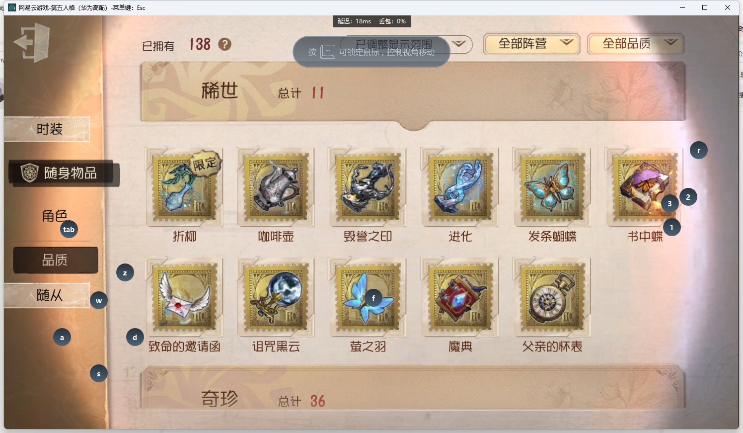Screen dimensions: 743x433
Task: Choose the 毁誉之印 accessory
Action: point(368,188)
